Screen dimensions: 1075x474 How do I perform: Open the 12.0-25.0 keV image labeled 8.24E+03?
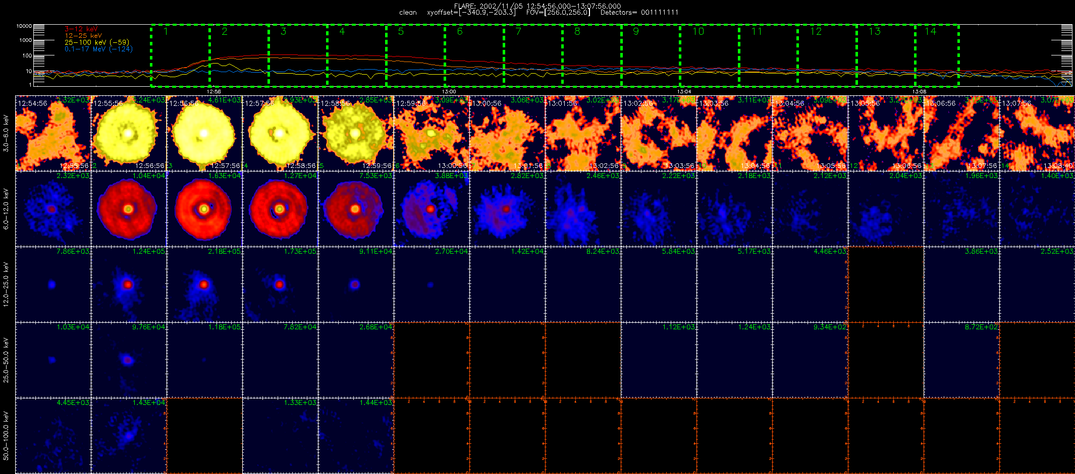pos(583,284)
